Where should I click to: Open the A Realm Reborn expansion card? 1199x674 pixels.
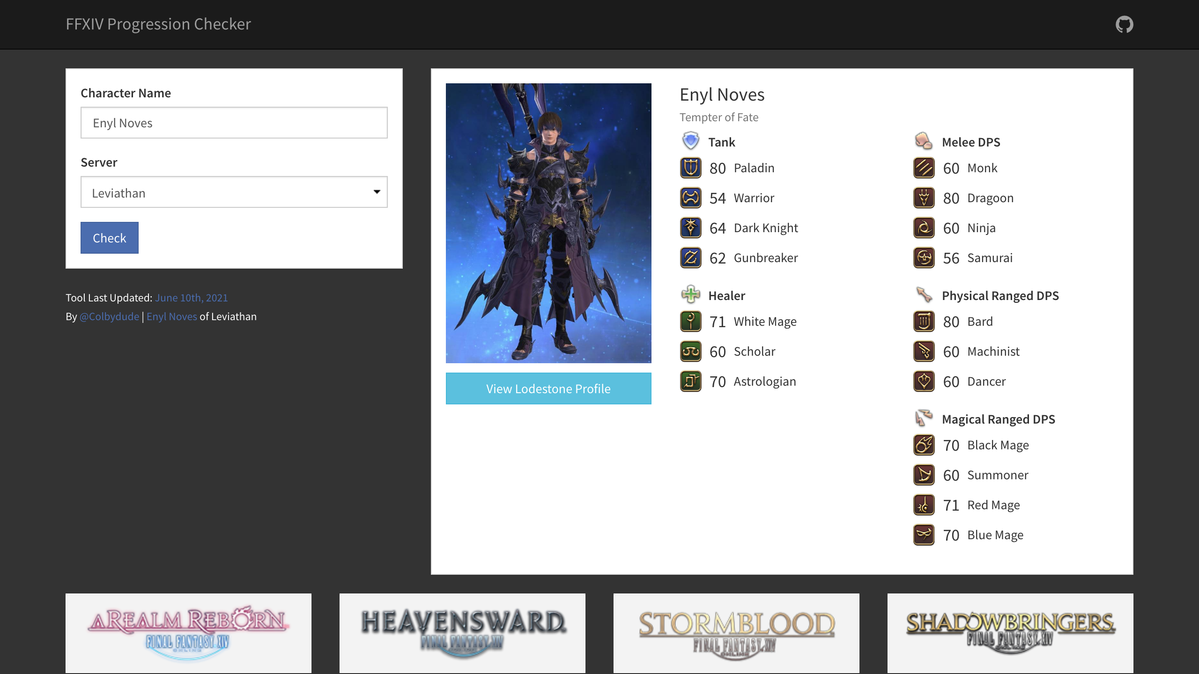click(188, 633)
